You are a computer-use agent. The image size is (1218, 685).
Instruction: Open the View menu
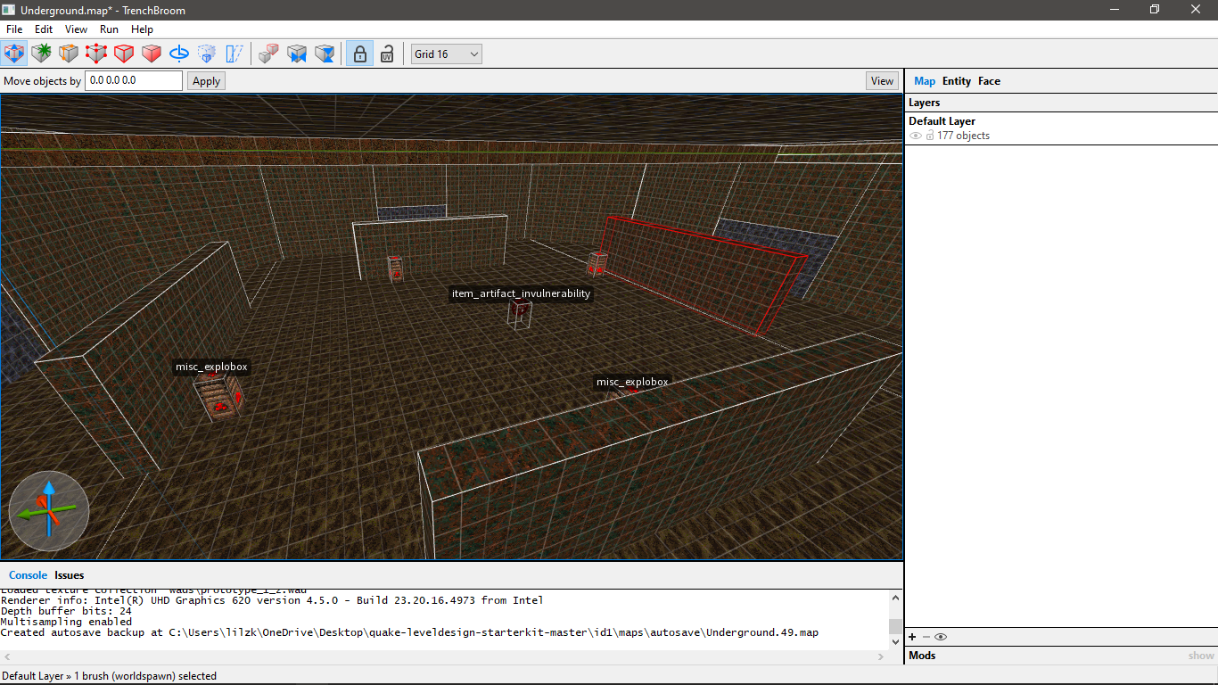(77, 29)
